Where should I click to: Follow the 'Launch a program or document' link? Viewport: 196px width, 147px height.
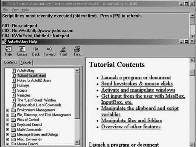(x=136, y=78)
